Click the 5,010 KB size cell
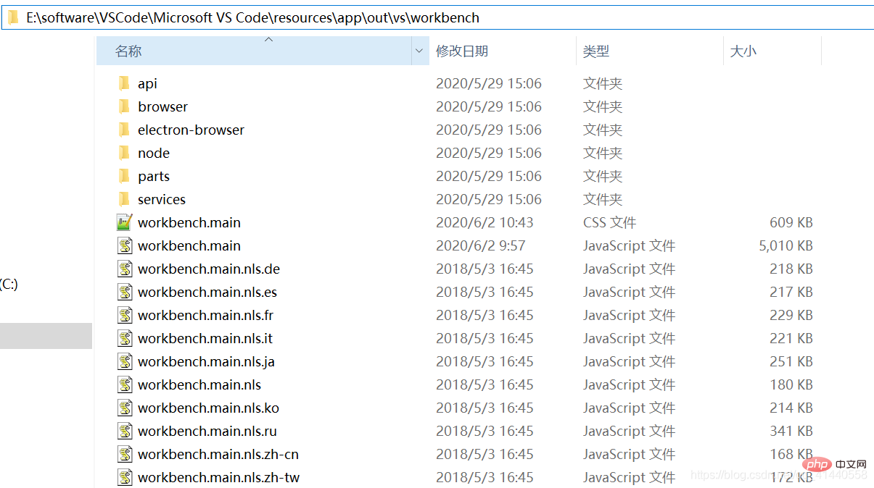874x488 pixels. 786,245
